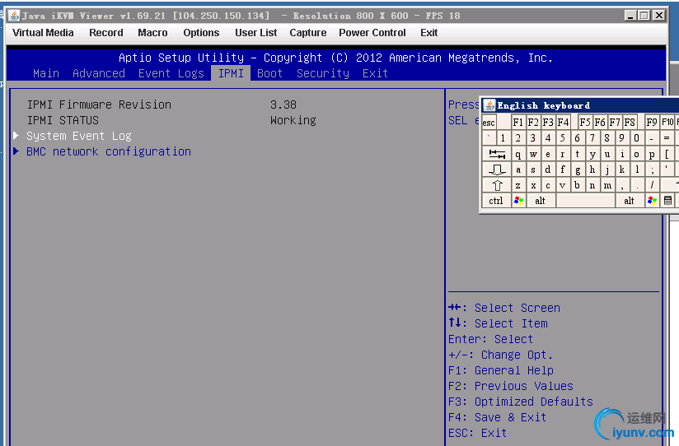Open the Options menu

coord(201,33)
